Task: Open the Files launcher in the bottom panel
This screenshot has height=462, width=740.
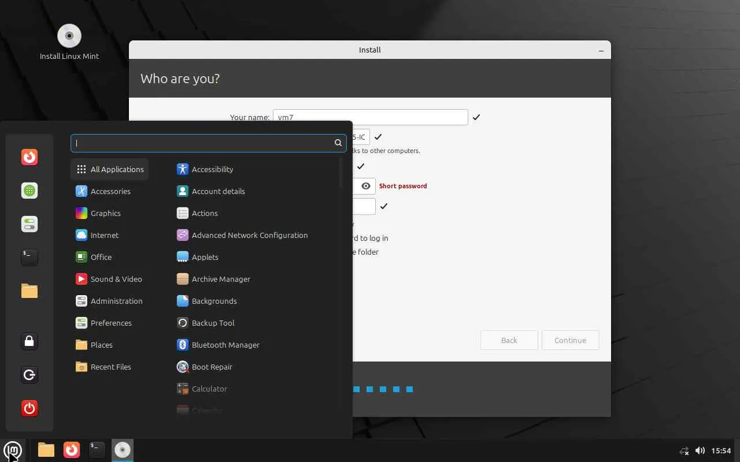Action: 46,450
